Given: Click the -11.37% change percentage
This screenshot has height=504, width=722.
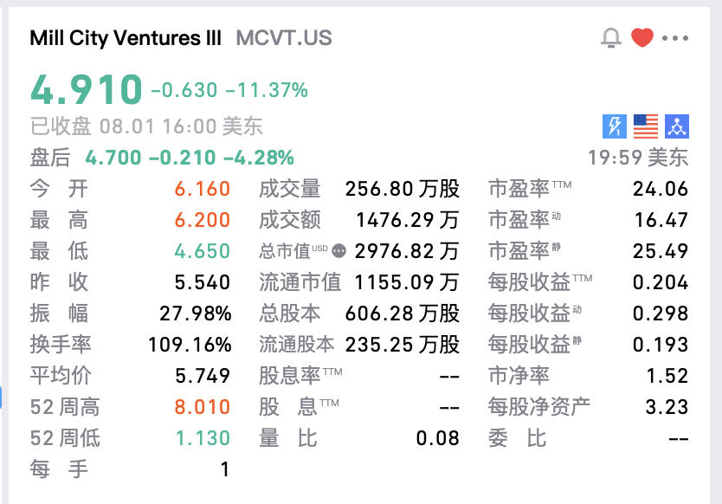Looking at the screenshot, I should [x=266, y=90].
